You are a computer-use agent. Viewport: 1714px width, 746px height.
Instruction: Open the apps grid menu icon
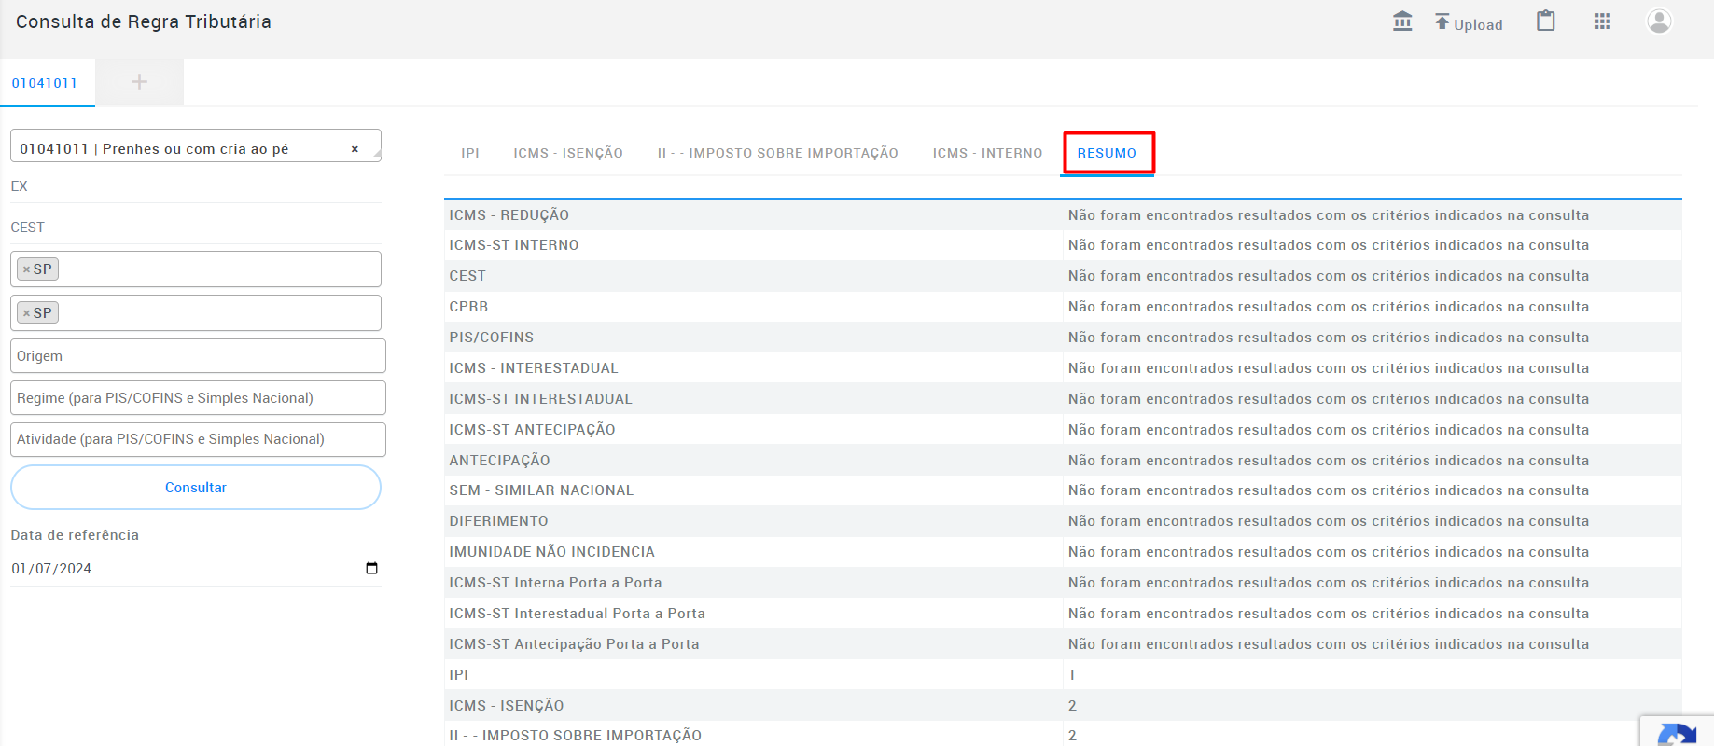(1602, 21)
